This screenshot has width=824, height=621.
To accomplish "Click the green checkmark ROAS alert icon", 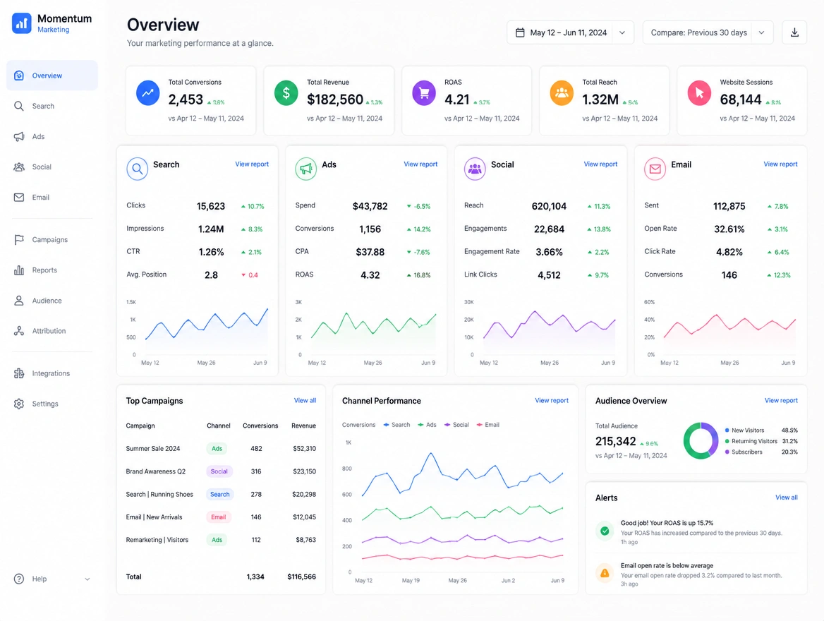I will coord(605,531).
